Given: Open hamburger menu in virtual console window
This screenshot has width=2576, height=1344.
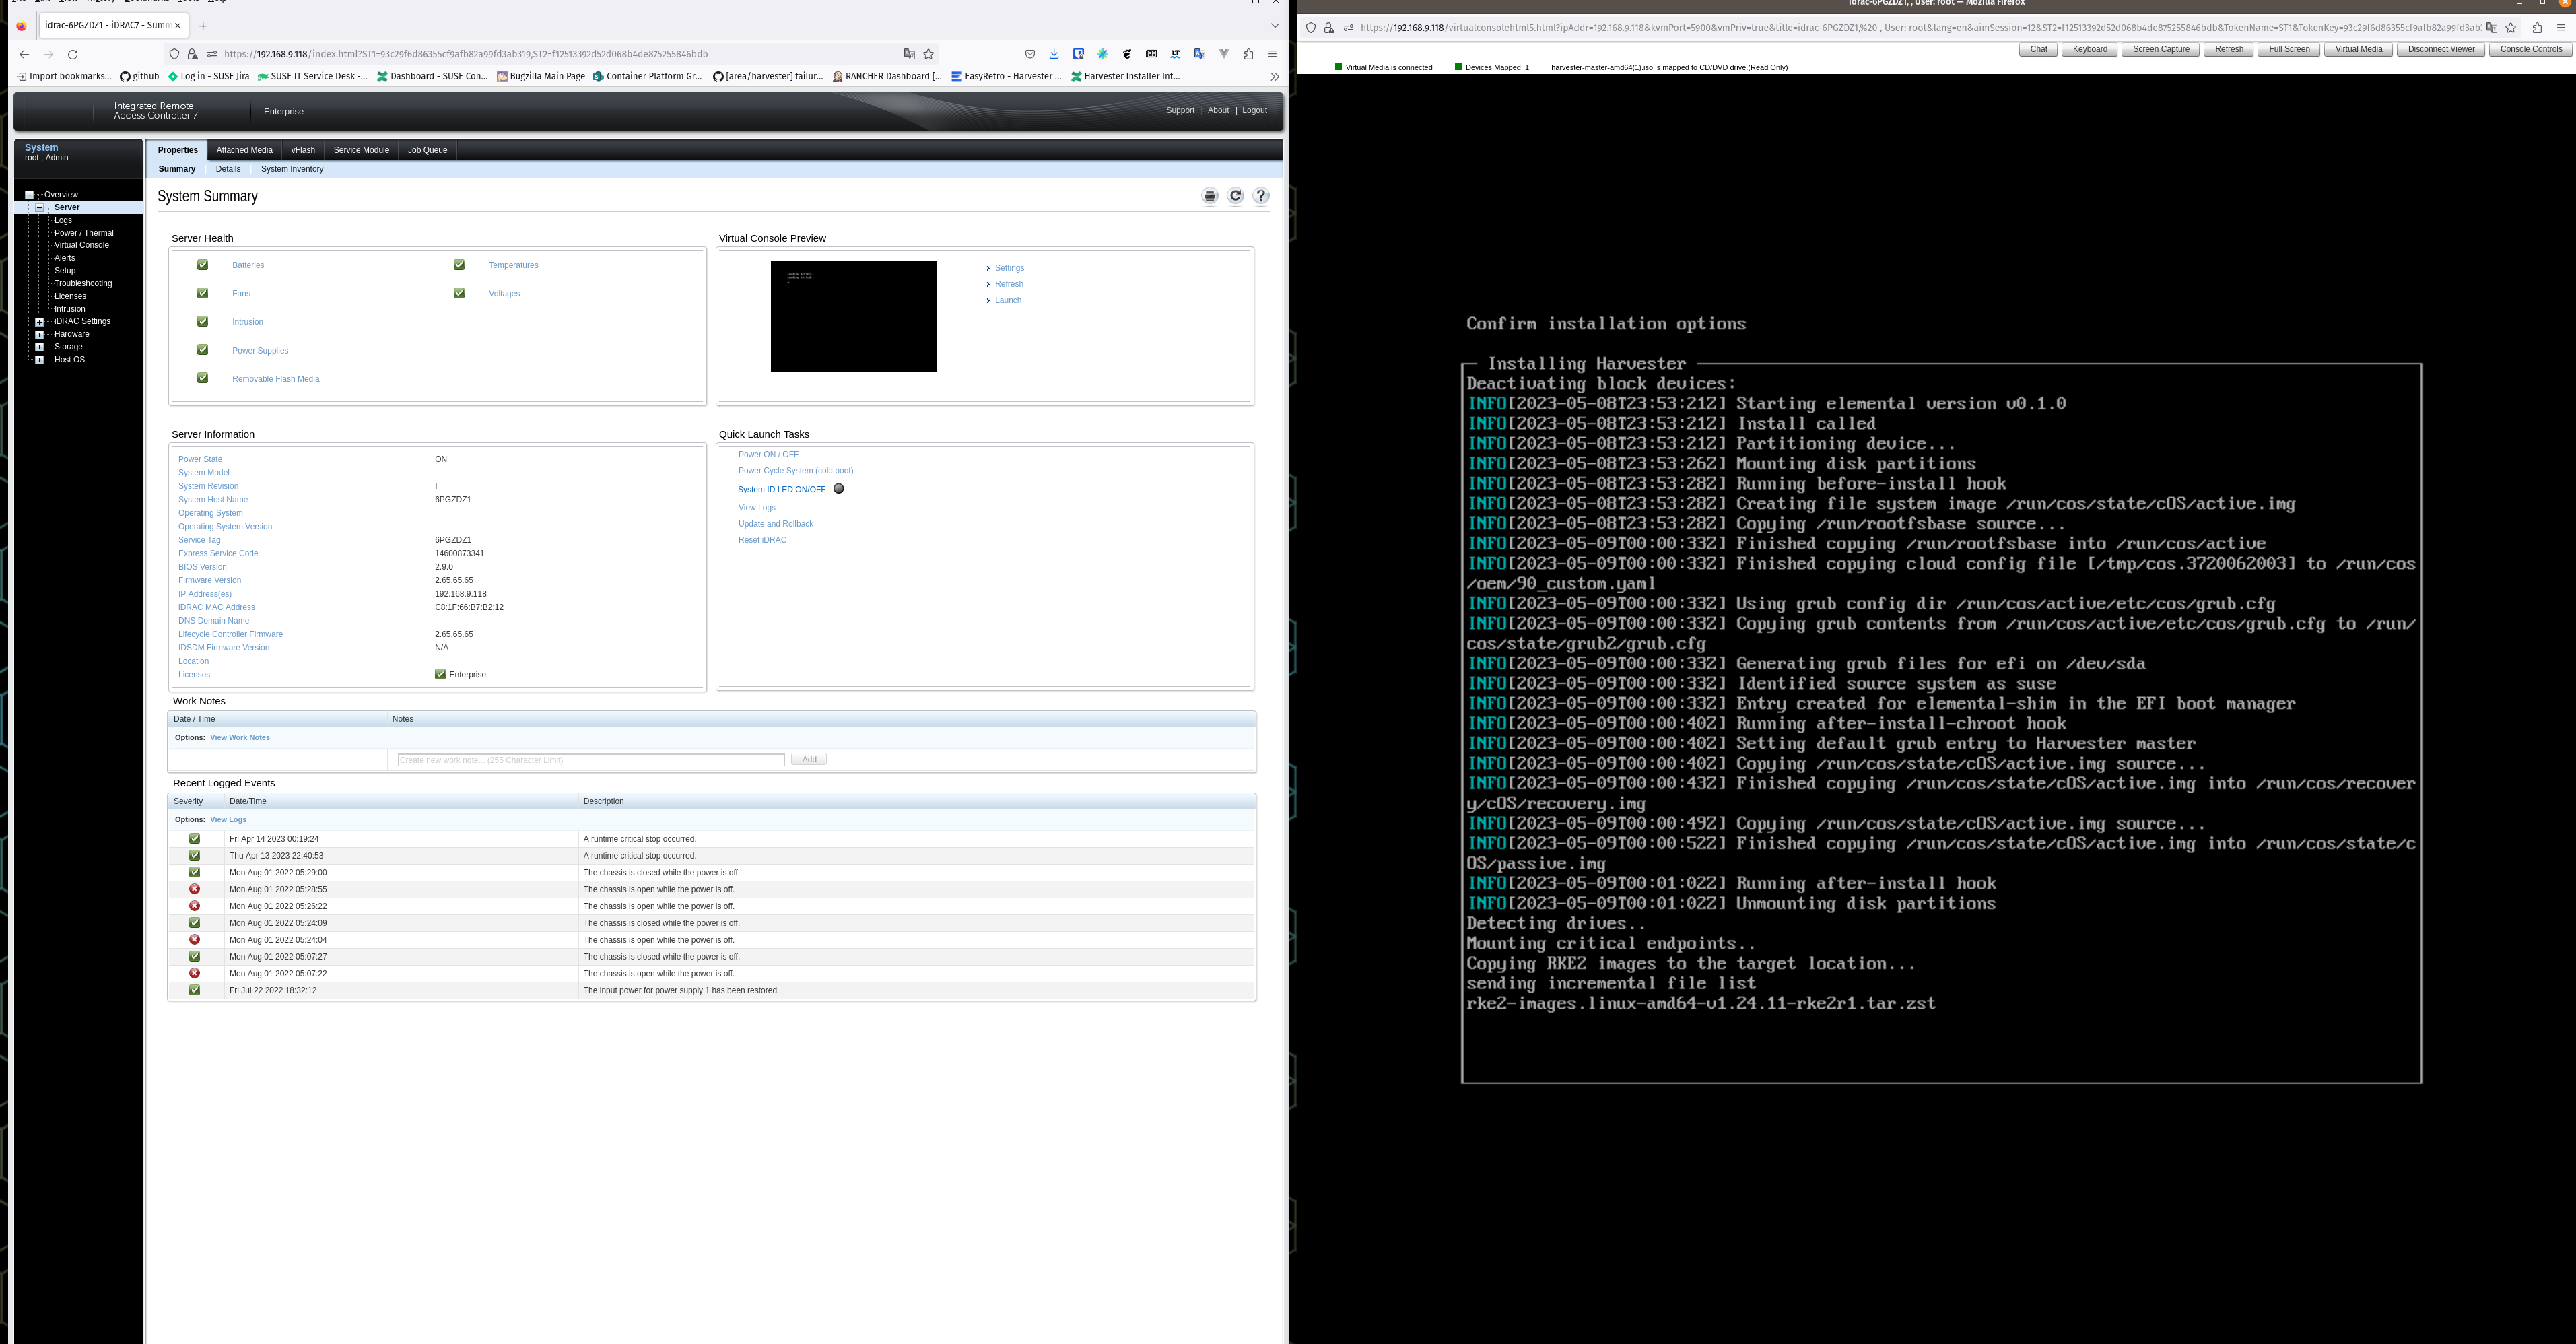Looking at the screenshot, I should click(x=2561, y=28).
